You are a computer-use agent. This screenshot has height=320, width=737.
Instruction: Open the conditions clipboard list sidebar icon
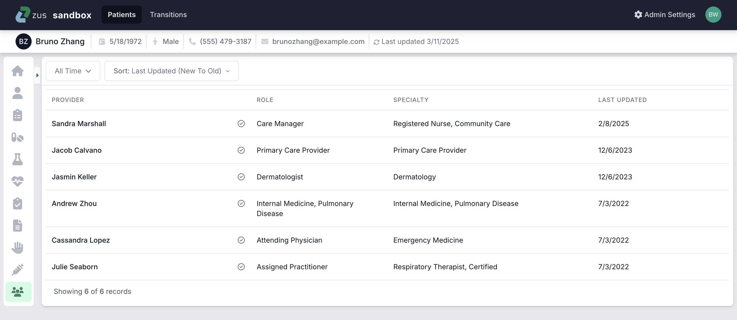point(18,115)
